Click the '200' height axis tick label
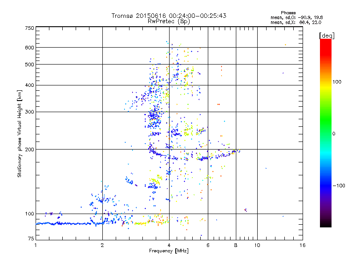 tap(30, 150)
